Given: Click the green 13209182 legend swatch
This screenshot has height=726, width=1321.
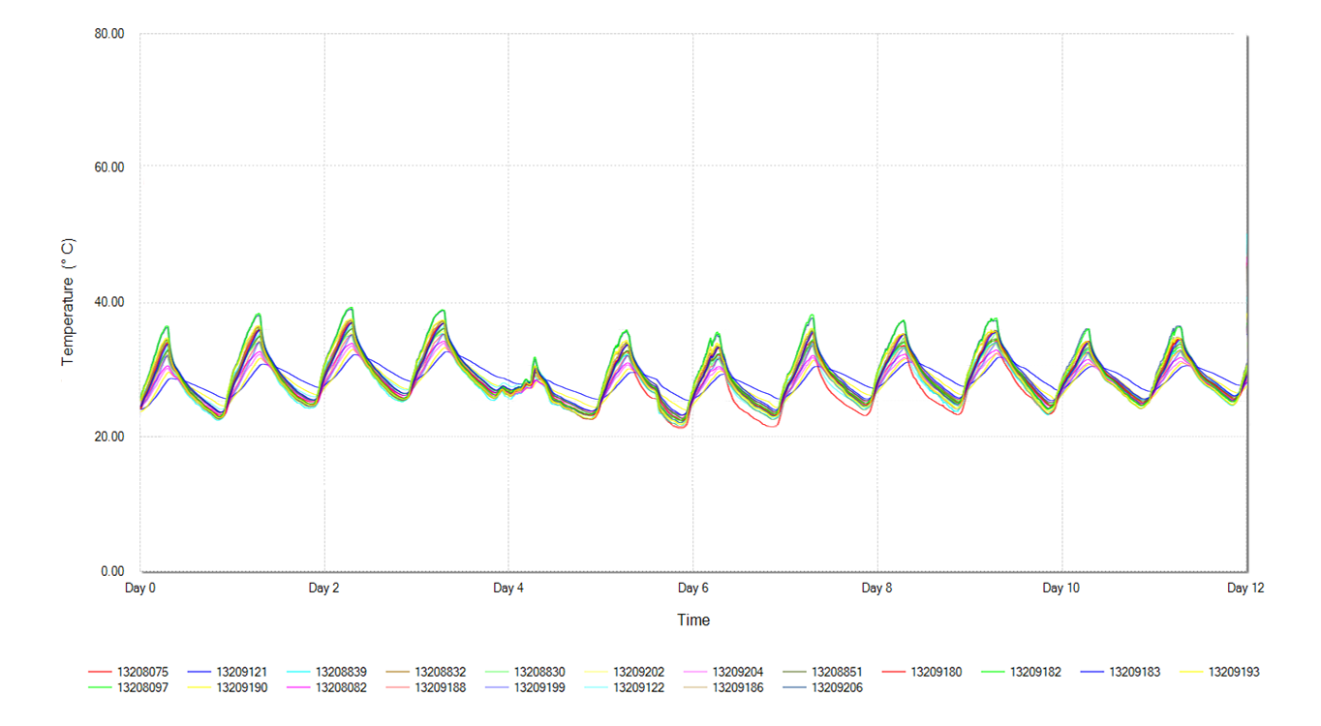Looking at the screenshot, I should pyautogui.click(x=994, y=672).
